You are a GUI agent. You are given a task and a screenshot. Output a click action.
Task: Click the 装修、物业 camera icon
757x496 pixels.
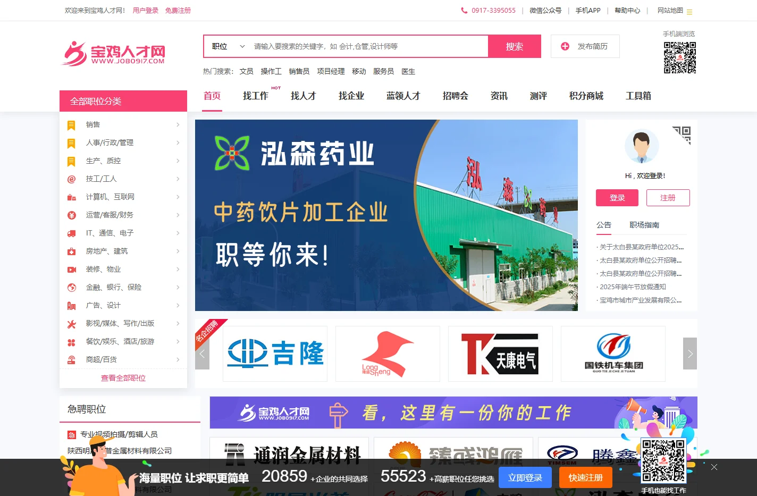pyautogui.click(x=71, y=270)
